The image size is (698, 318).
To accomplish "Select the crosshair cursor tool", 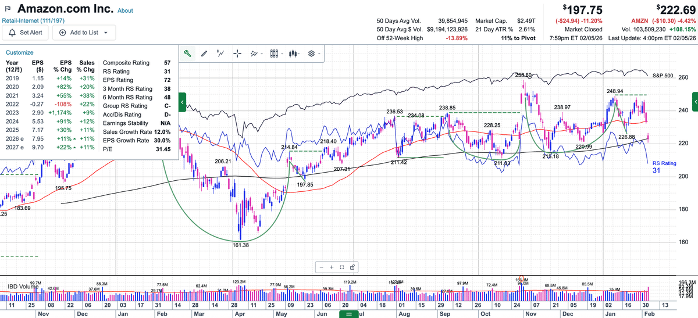I will coord(237,53).
